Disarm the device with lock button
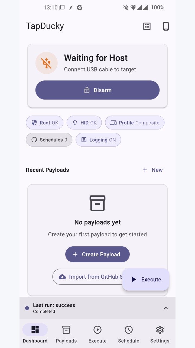Viewport: 195px width, 348px height. [x=97, y=90]
